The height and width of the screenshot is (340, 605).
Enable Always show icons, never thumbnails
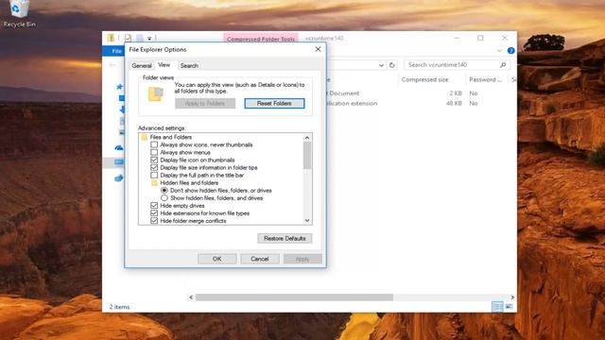point(154,144)
